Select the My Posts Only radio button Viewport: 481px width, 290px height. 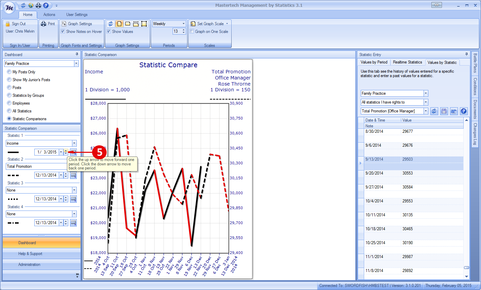[9, 72]
